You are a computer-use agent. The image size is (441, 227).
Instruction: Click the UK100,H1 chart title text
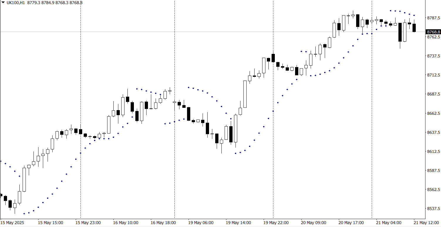pos(16,3)
